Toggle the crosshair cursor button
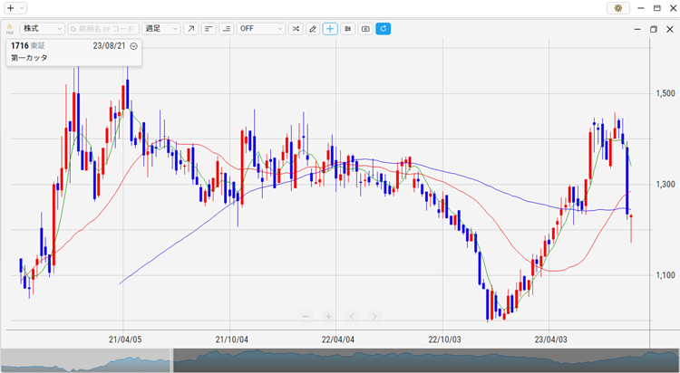This screenshot has height=373, width=680. click(330, 29)
